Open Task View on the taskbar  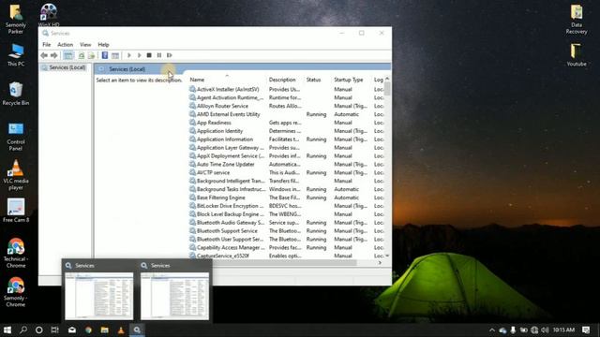[x=55, y=330]
